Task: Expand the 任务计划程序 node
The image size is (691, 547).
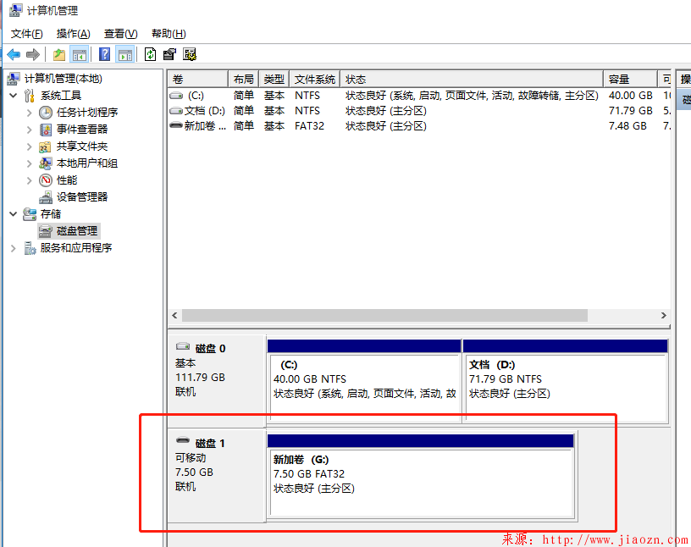Action: (x=29, y=113)
